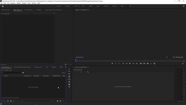Viewport: 186px width, 105px height.
Task: Switch to Effects workspace
Action: (90, 6)
